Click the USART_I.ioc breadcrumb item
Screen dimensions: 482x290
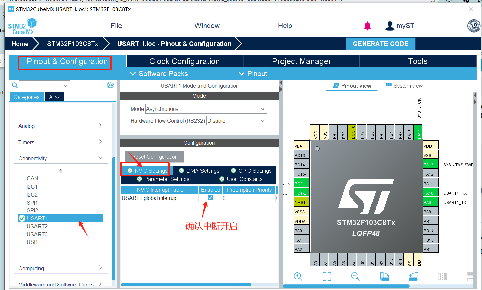[x=174, y=44]
